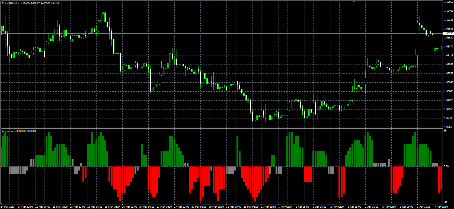This screenshot has height=209, width=454.
Task: Click the 1.07820 price axis label
Action: pyautogui.click(x=449, y=100)
